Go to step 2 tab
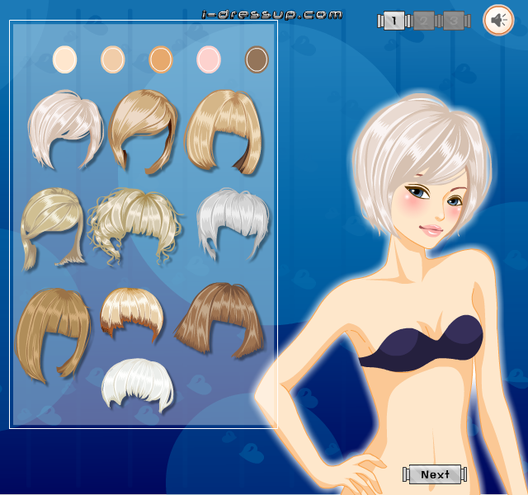 point(423,21)
